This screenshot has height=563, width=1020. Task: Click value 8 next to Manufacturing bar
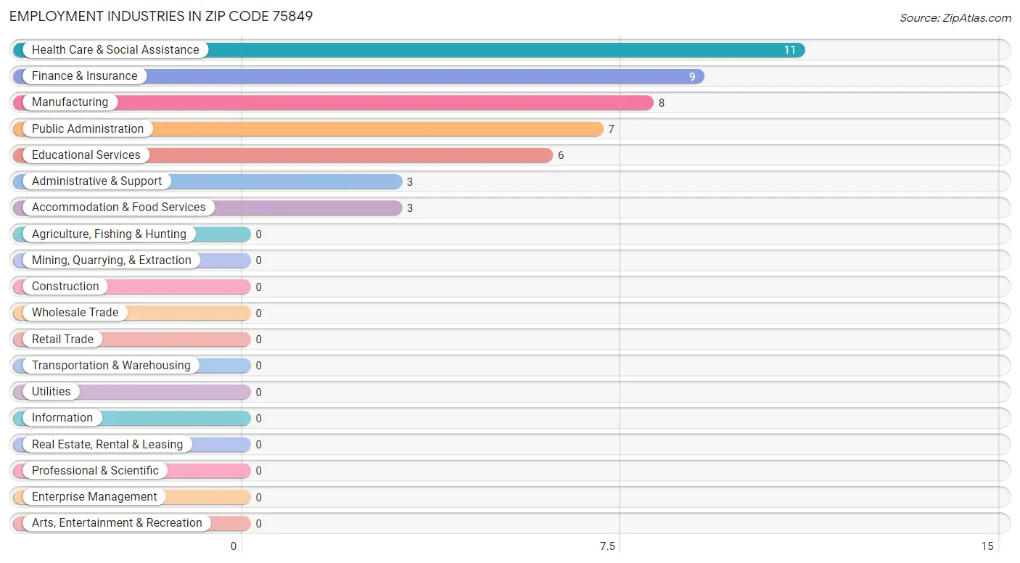(662, 103)
